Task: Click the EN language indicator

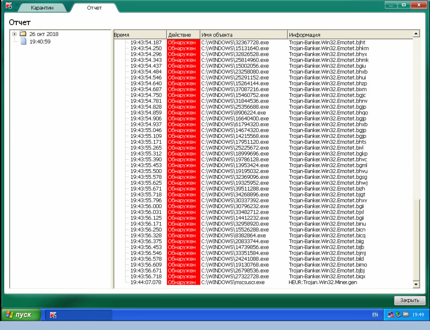Action: [375, 315]
